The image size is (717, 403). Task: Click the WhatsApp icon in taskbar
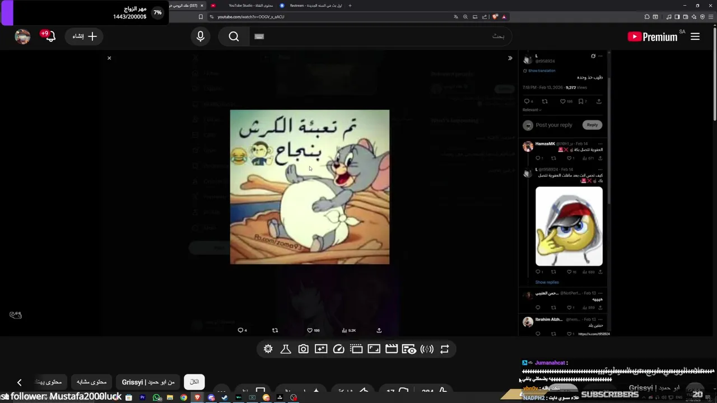click(x=156, y=398)
